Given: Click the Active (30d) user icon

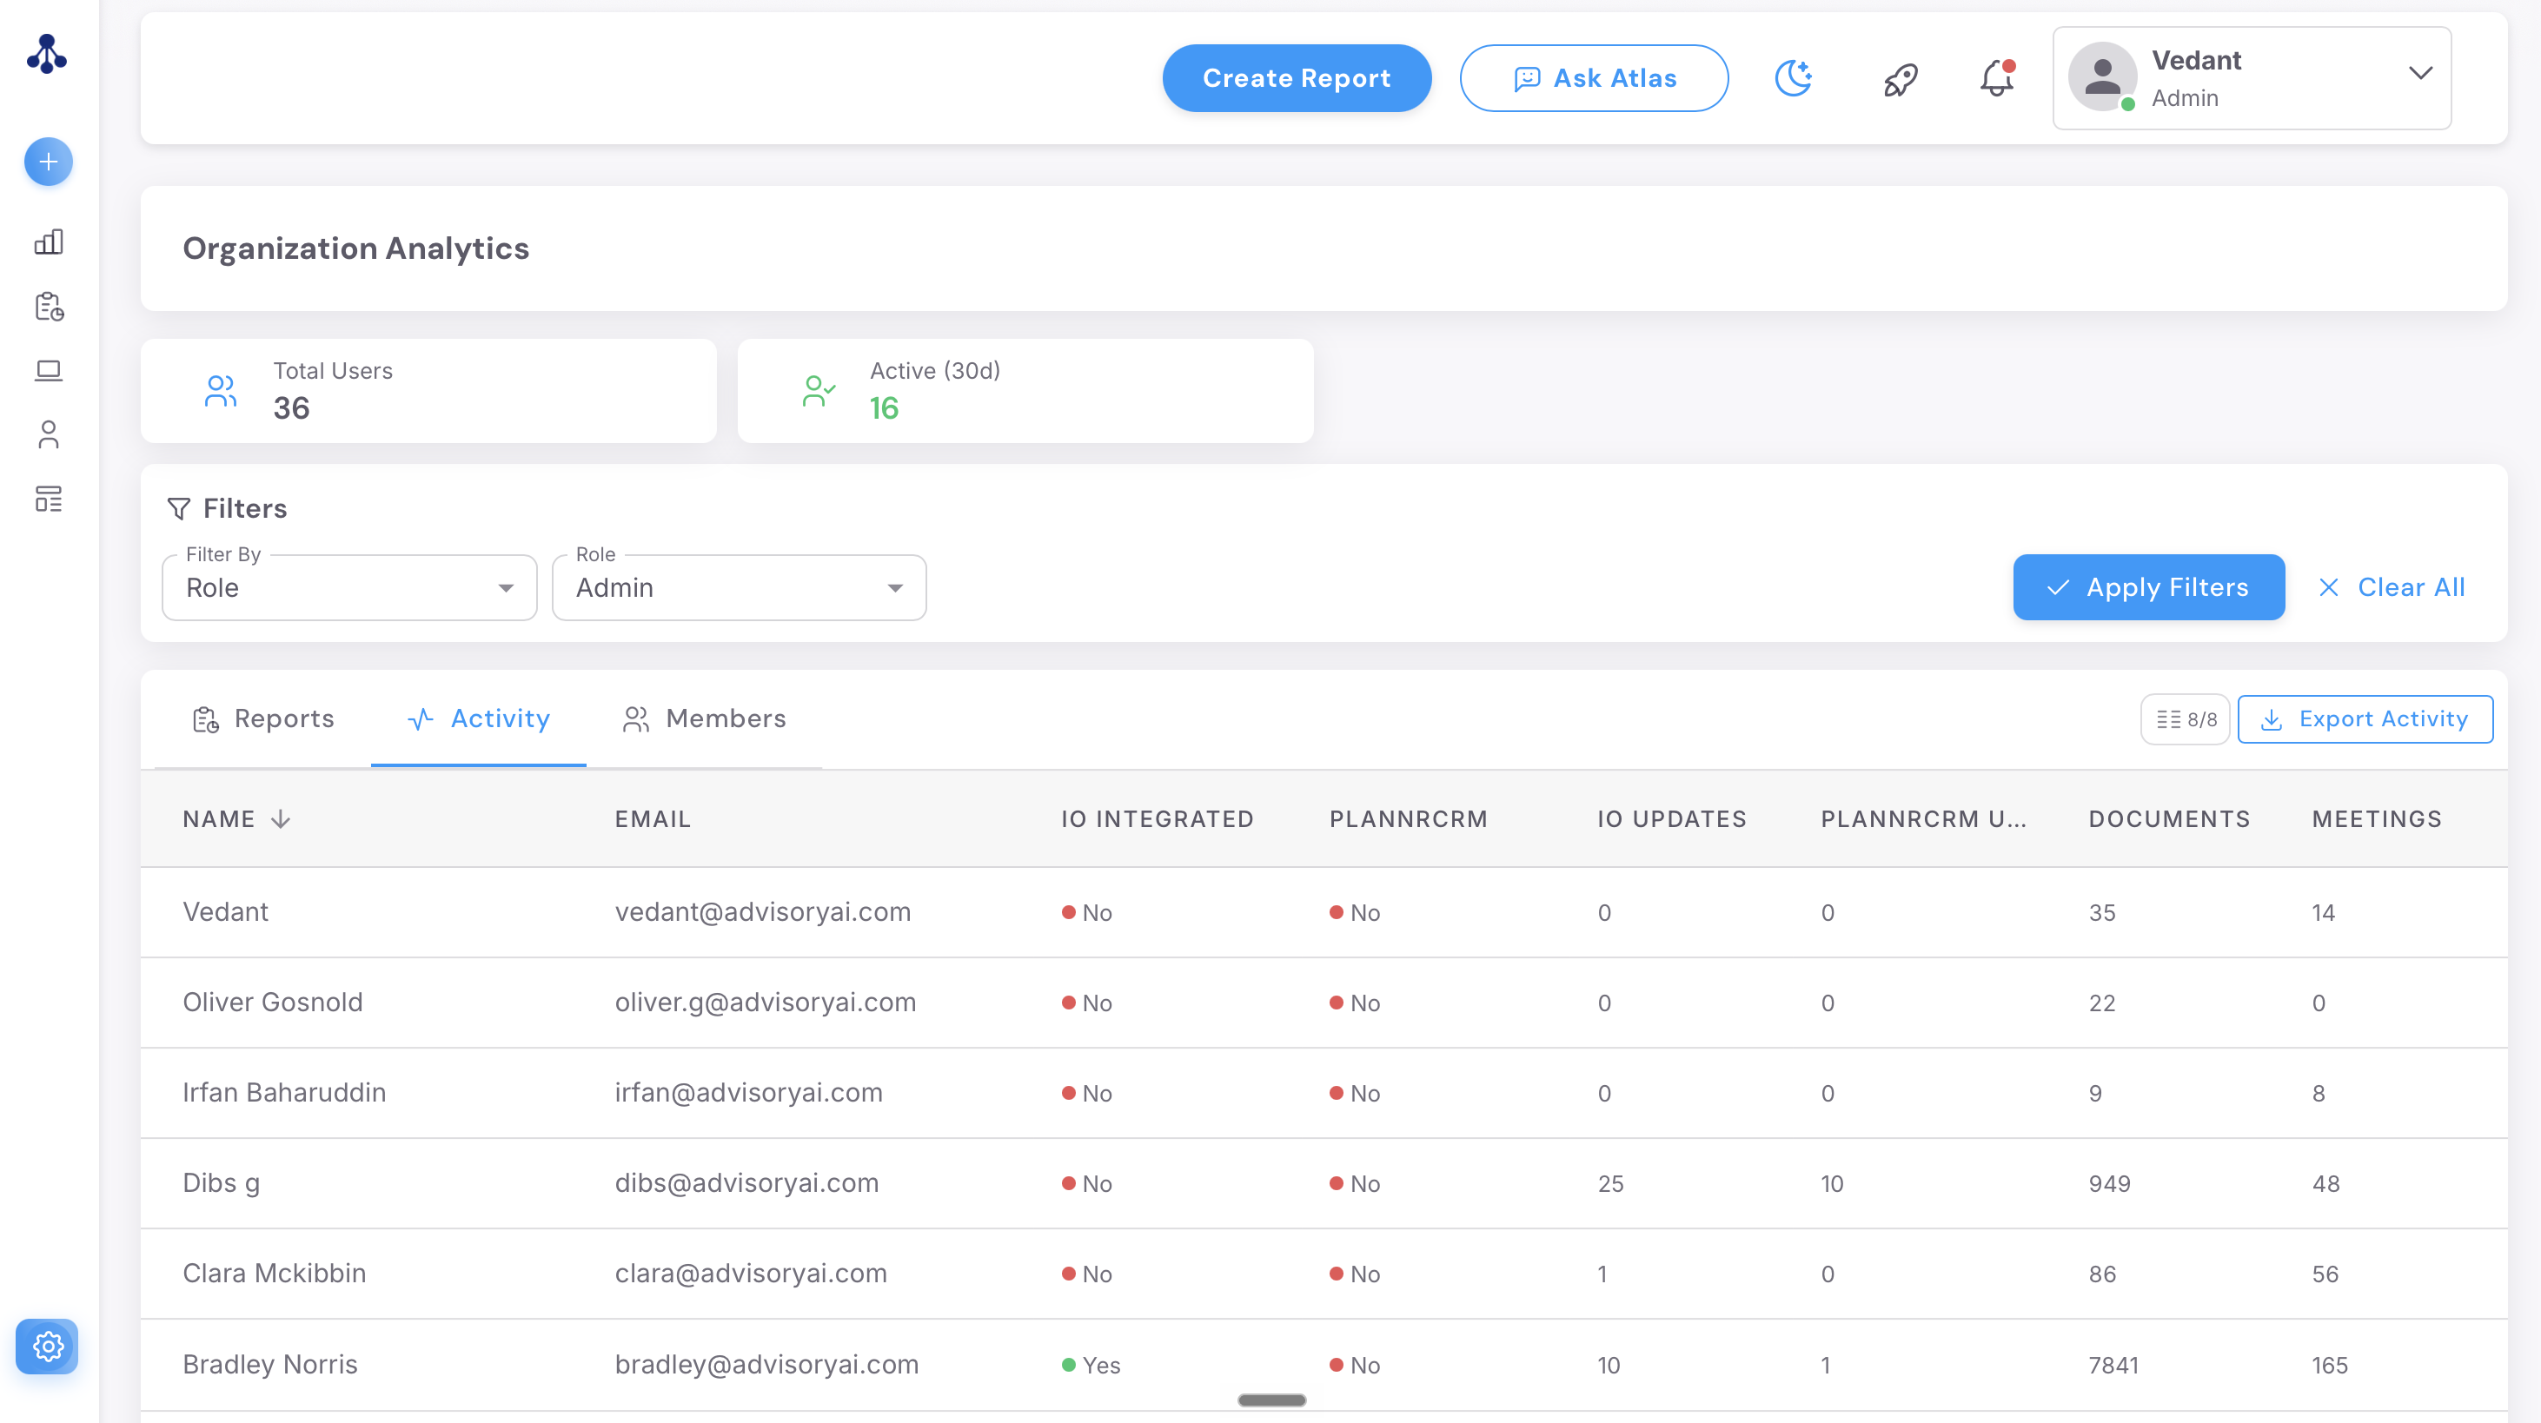Looking at the screenshot, I should point(819,391).
